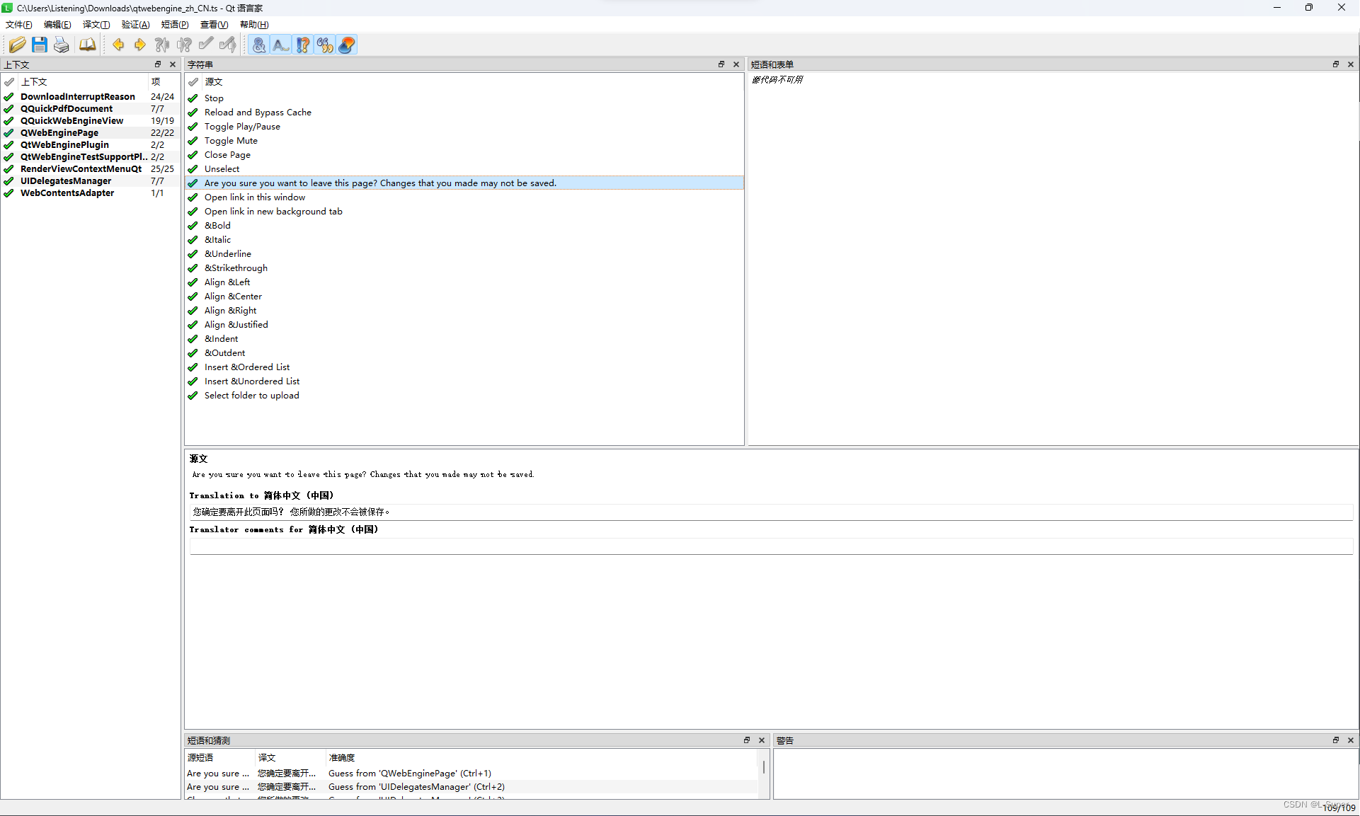This screenshot has height=816, width=1360.
Task: Toggle done checkmark for 'Close Page'
Action: coord(193,155)
